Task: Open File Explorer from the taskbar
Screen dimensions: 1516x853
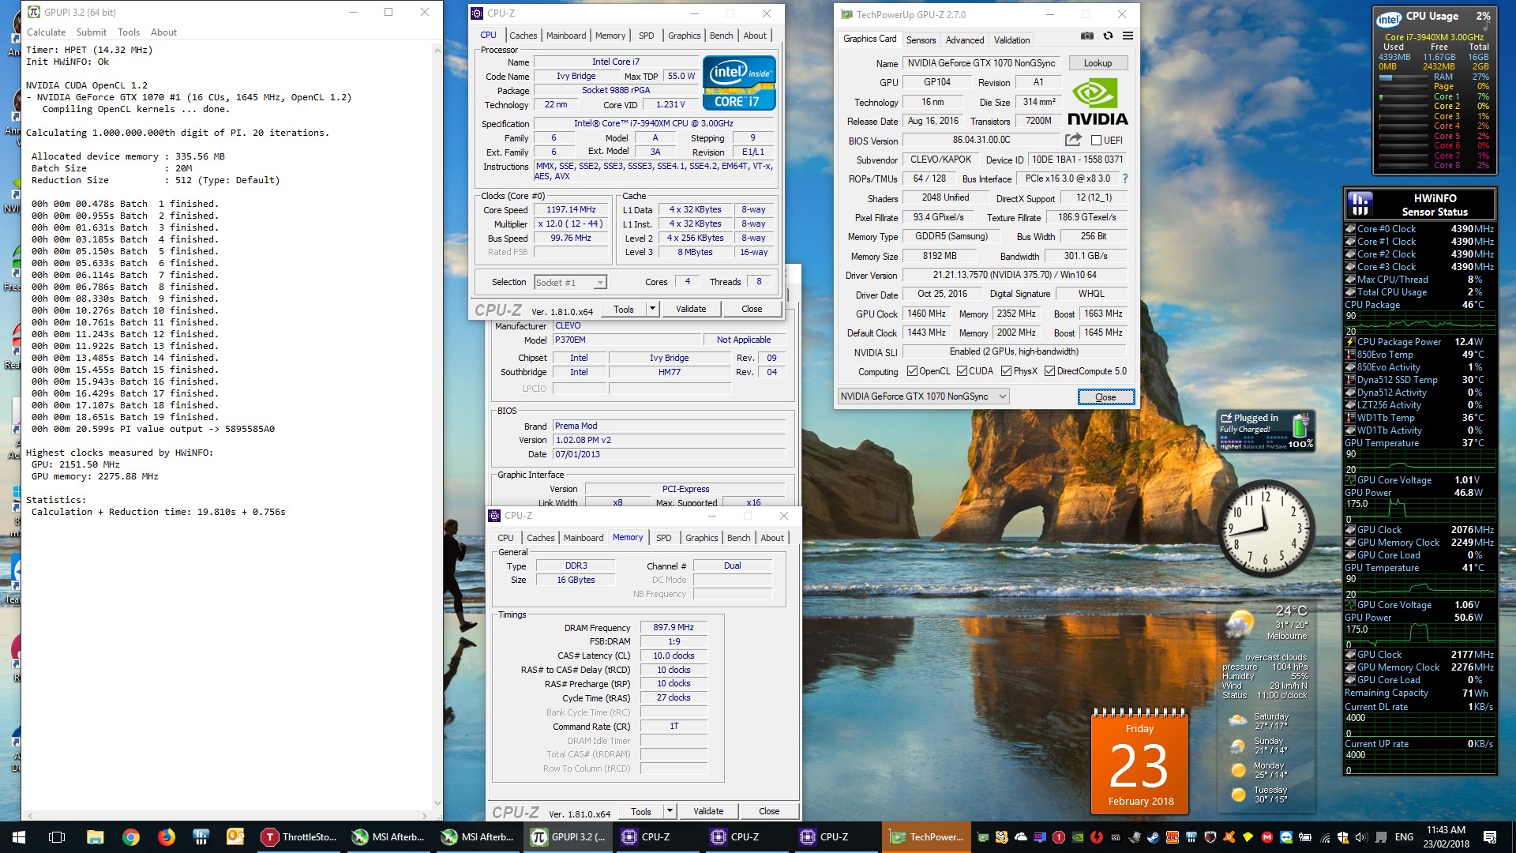Action: (x=95, y=837)
